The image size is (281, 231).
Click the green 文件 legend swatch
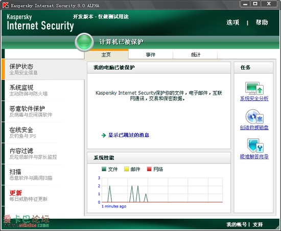[x=104, y=169]
